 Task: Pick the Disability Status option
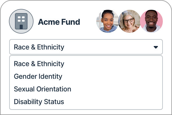point(39,102)
